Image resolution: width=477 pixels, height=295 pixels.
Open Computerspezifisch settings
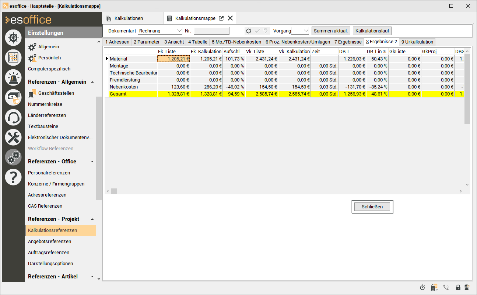point(49,69)
